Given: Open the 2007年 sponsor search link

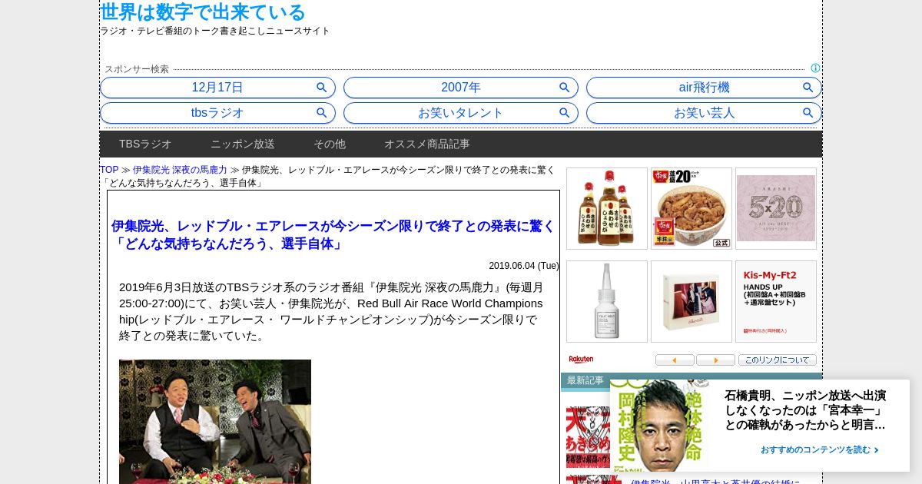Looking at the screenshot, I should click(461, 88).
